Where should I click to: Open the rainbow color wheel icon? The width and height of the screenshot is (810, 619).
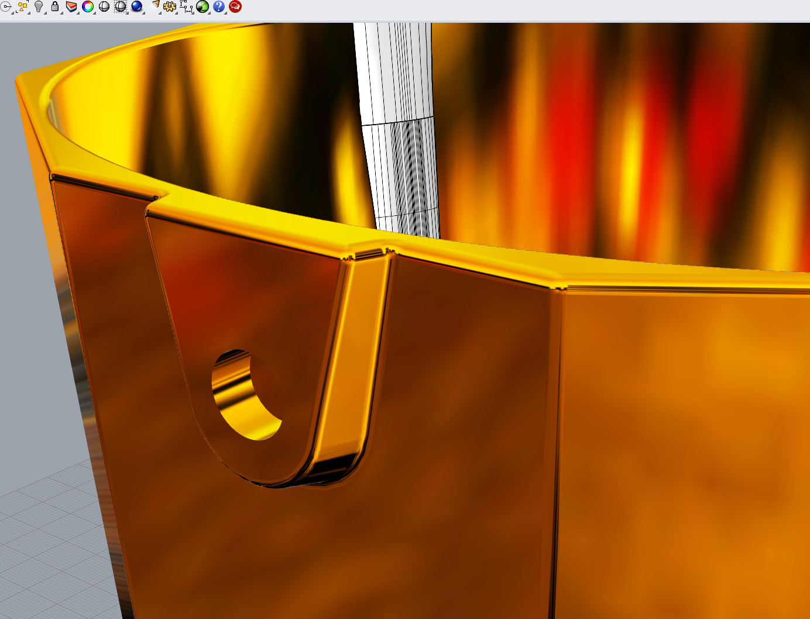pos(88,6)
